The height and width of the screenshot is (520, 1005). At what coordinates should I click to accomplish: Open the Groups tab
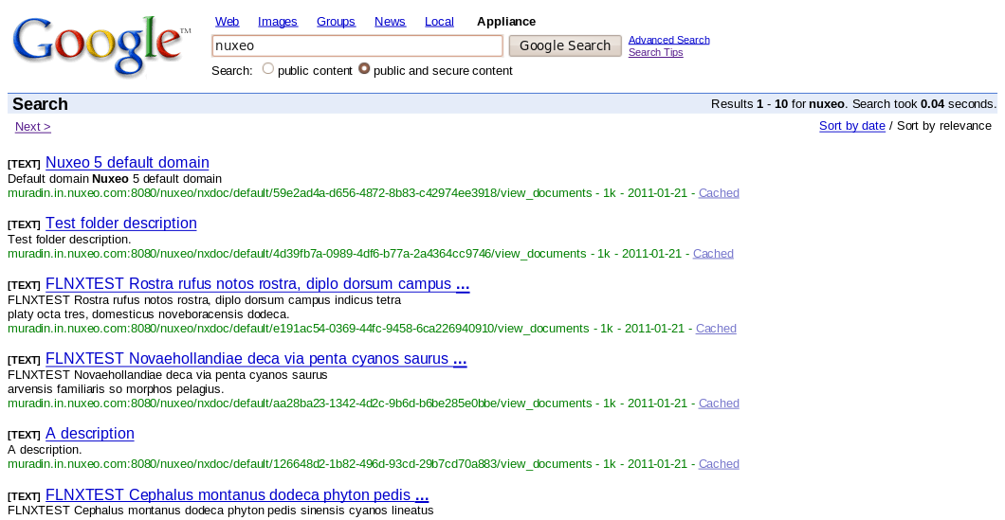point(336,22)
